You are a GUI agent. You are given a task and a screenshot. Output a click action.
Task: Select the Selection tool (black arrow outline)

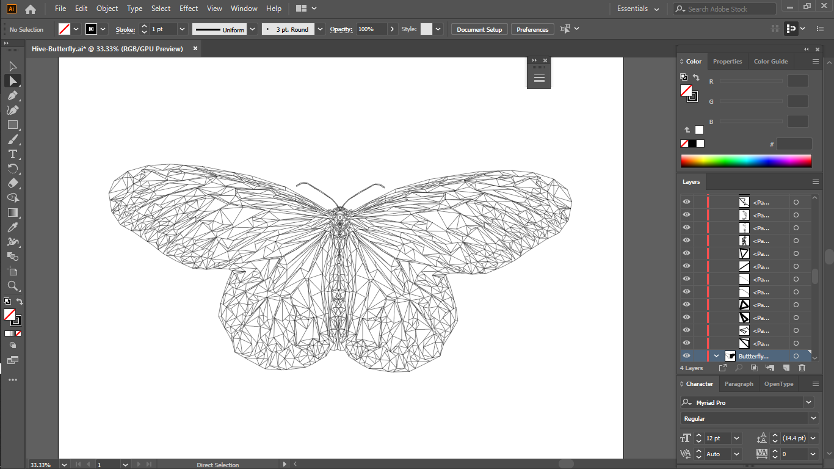pyautogui.click(x=13, y=66)
